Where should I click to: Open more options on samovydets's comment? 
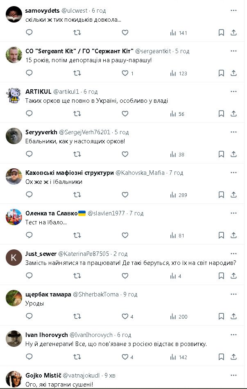click(233, 11)
